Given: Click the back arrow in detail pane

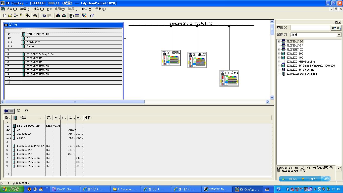Looking at the screenshot, I should (x=6, y=111).
